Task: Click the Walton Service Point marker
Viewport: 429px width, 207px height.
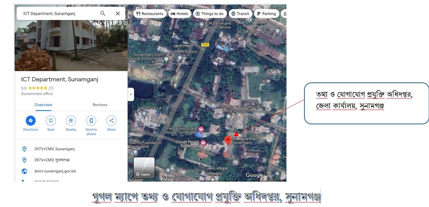Action: pos(168,171)
